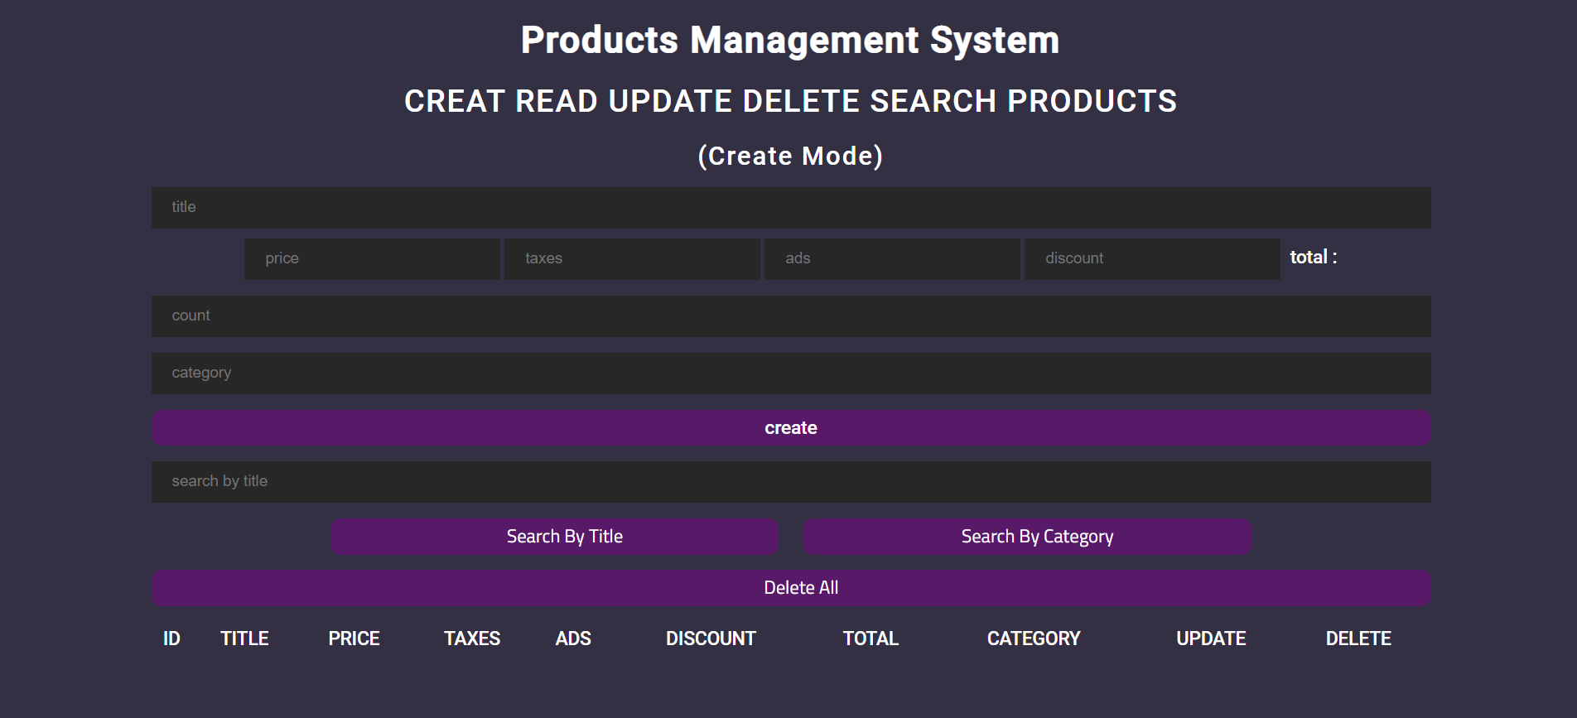
Task: Switch to Search By Category
Action: point(1026,537)
